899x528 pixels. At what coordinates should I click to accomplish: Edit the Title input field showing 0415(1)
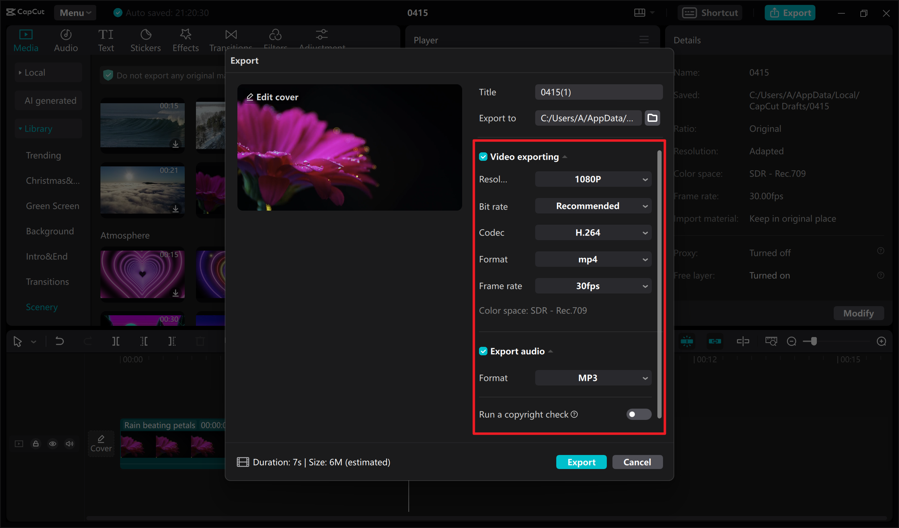click(x=599, y=92)
